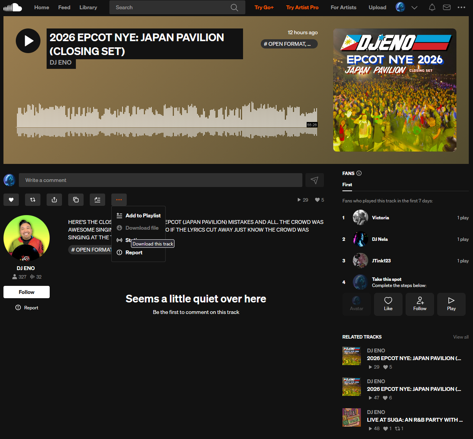Screen dimensions: 473x439
Task: Click Try Go+ link
Action: pyautogui.click(x=264, y=7)
